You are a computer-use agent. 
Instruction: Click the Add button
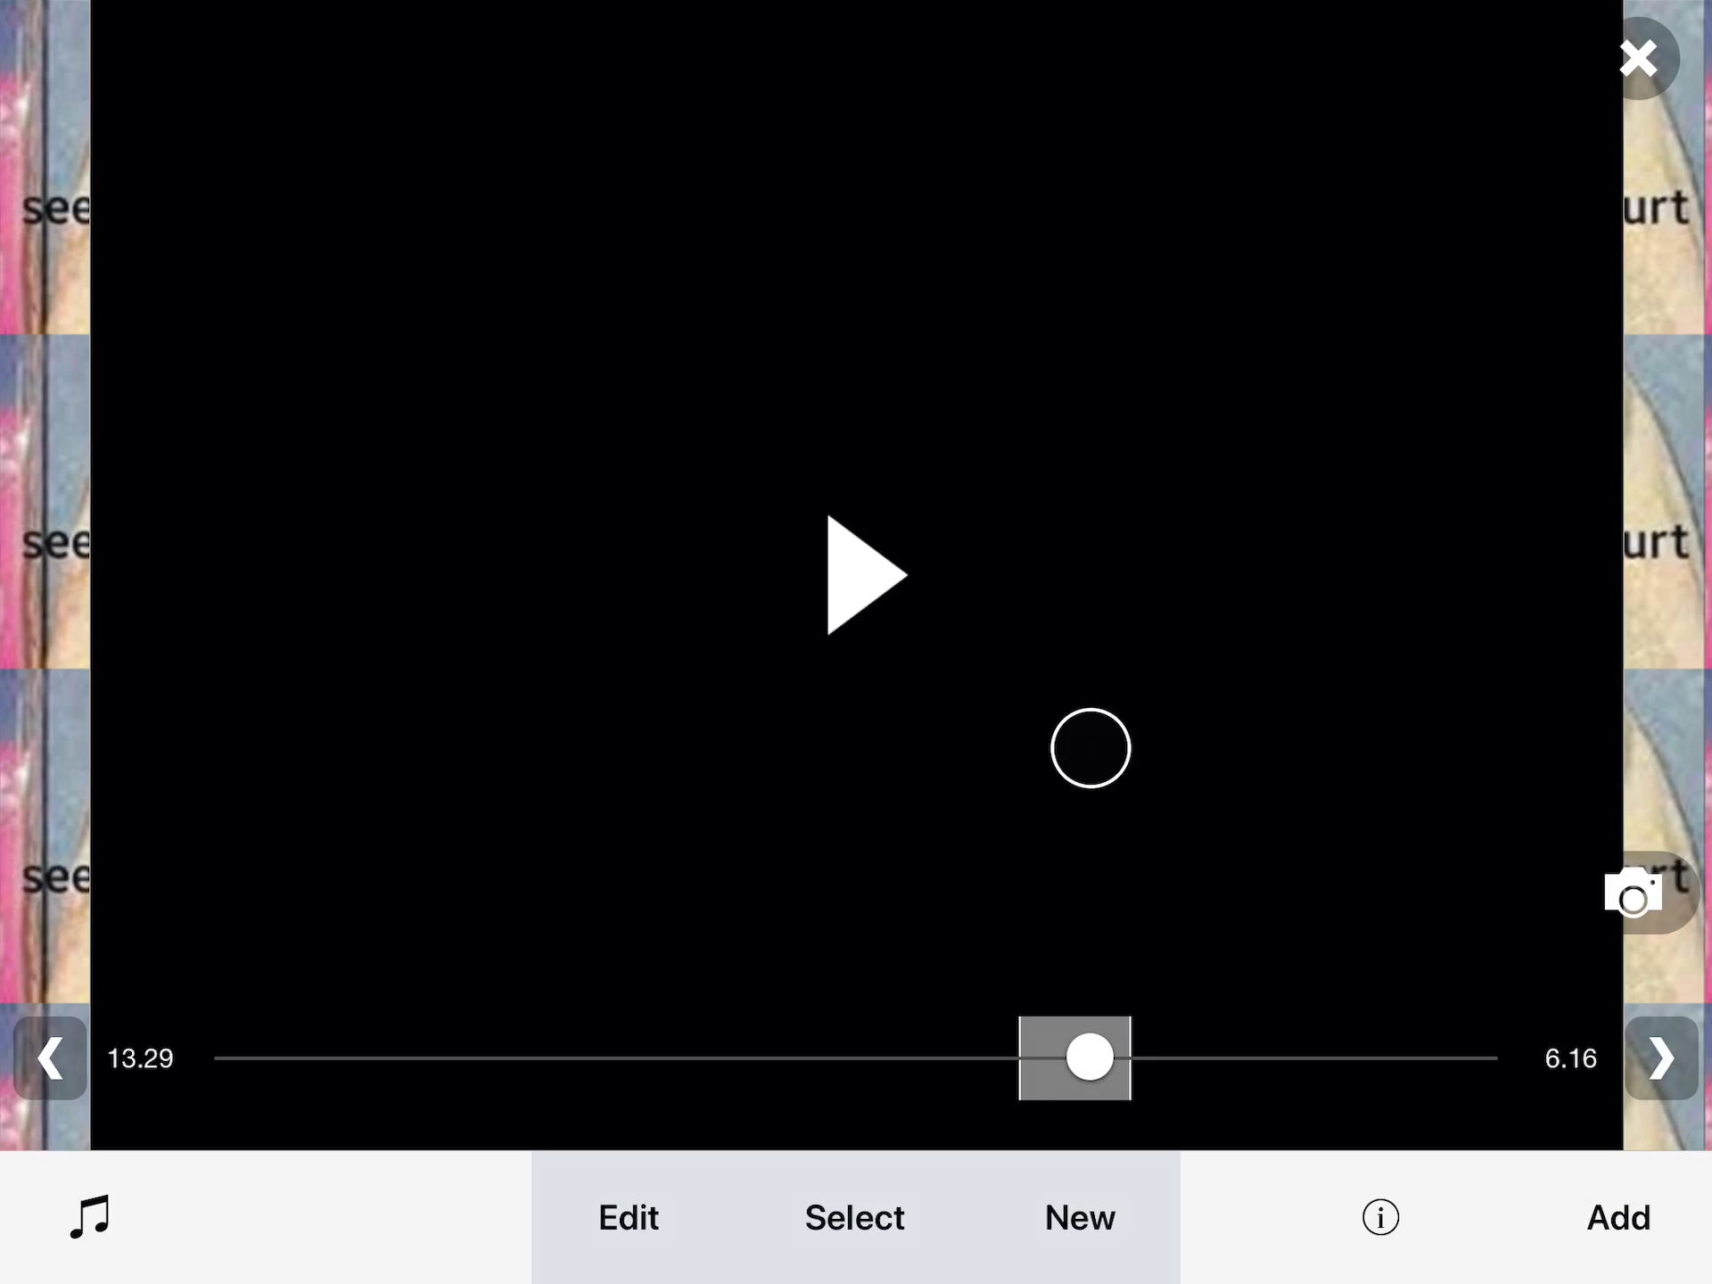[x=1619, y=1216]
